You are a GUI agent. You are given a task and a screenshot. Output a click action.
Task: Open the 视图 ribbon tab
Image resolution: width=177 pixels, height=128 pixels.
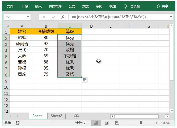click(112, 6)
